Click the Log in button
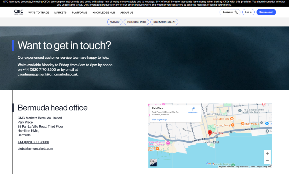 click(248, 12)
